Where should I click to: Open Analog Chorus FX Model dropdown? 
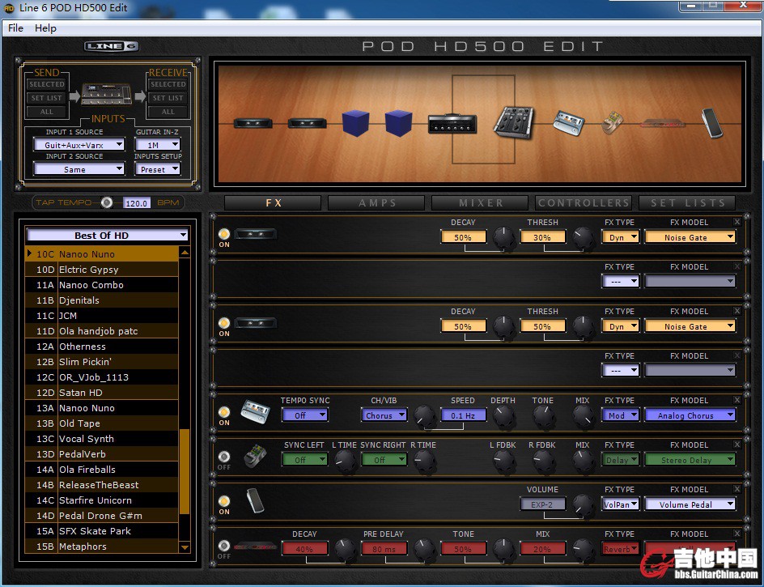click(x=690, y=415)
